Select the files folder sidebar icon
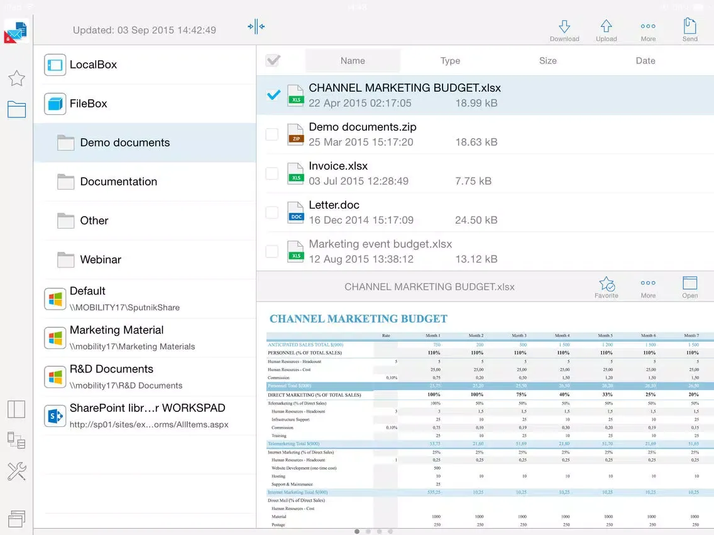 (x=16, y=109)
